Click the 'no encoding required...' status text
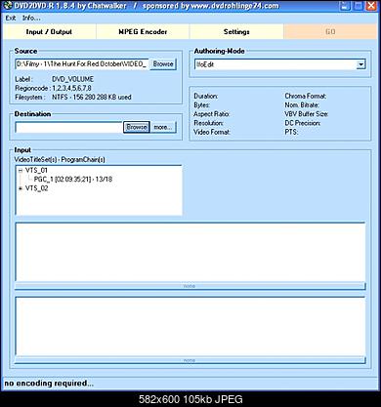Screen dimensions: 381x407 [x=49, y=384]
